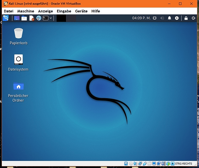Lock the screen with the padlock icon
This screenshot has height=168, width=199.
pyautogui.click(x=186, y=18)
